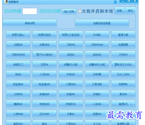Pick the 石头人RWEQ combo
Viewport: 145px width, 125px height.
123,74
